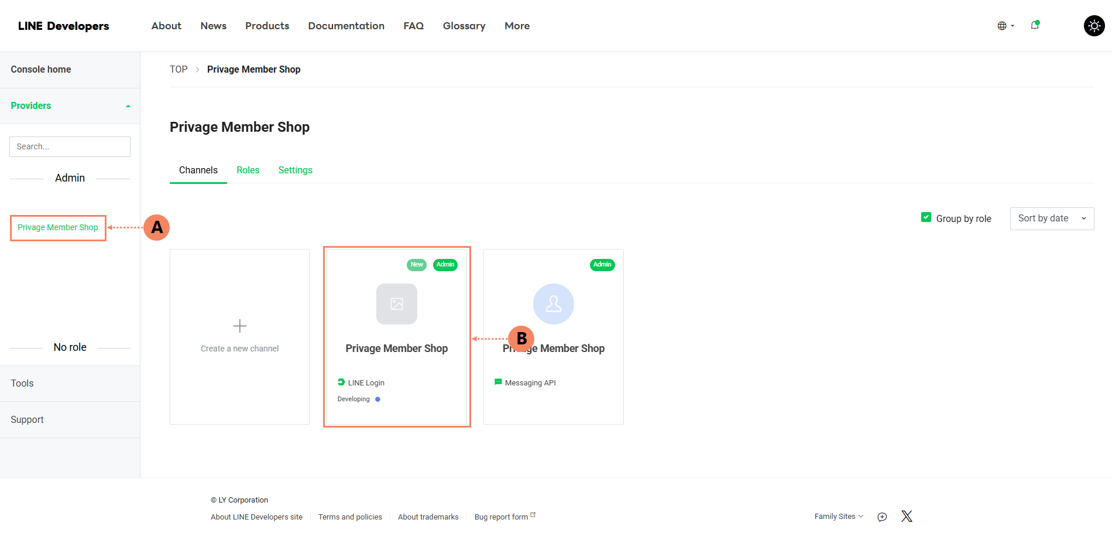Screen dimensions: 1112x533
Task: Open the Sort by date dropdown
Action: 1051,218
